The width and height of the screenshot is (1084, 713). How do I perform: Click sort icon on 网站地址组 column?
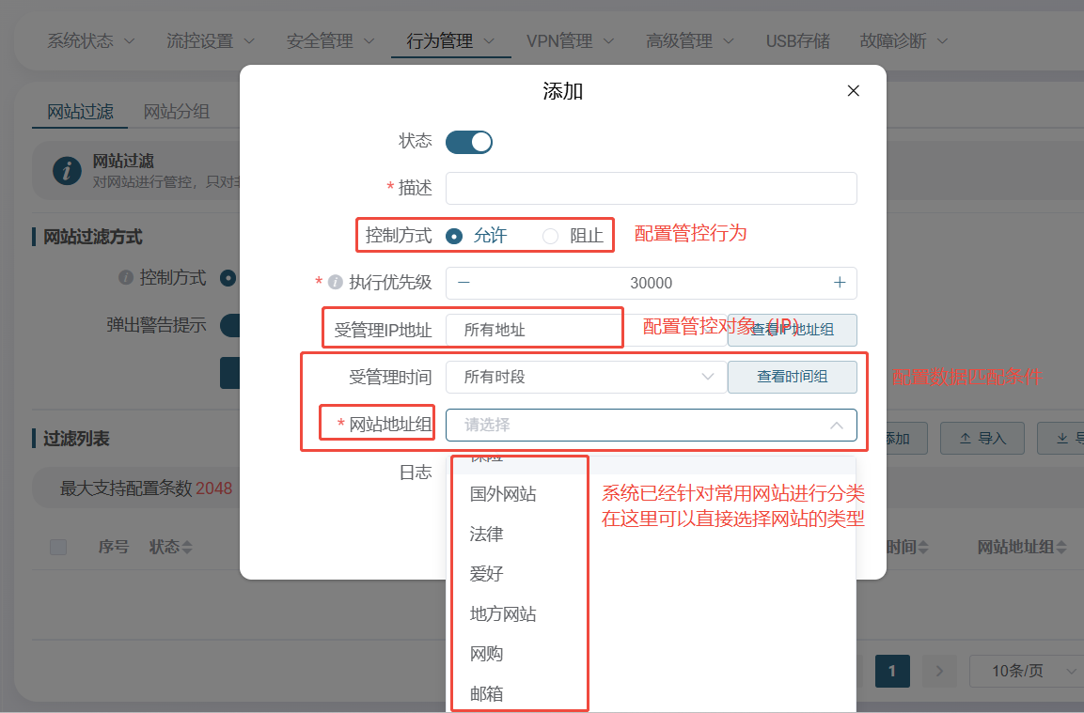pyautogui.click(x=1061, y=548)
